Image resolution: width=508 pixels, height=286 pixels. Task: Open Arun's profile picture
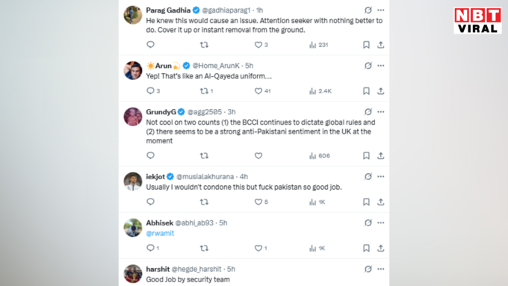point(133,70)
